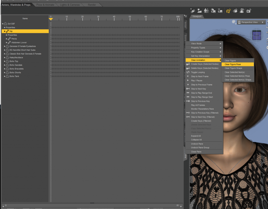
Task: Click the Create New Primitive toolbar icon
Action: tap(193, 11)
